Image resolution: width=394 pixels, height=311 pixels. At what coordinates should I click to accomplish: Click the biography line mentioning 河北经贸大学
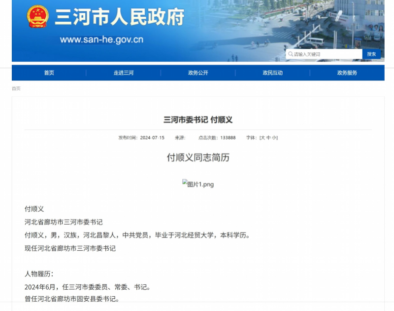[137, 235]
